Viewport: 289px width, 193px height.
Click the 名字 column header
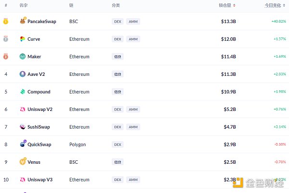(x=23, y=5)
